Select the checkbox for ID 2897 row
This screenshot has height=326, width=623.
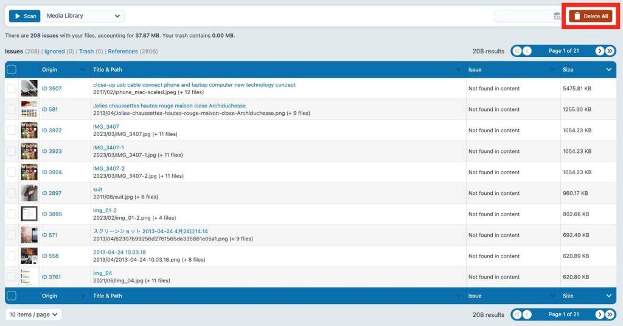(x=12, y=193)
